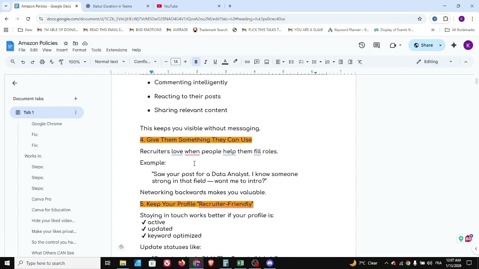Viewport: 479px width, 269px height.
Task: Undo the last edit
Action: (23, 62)
